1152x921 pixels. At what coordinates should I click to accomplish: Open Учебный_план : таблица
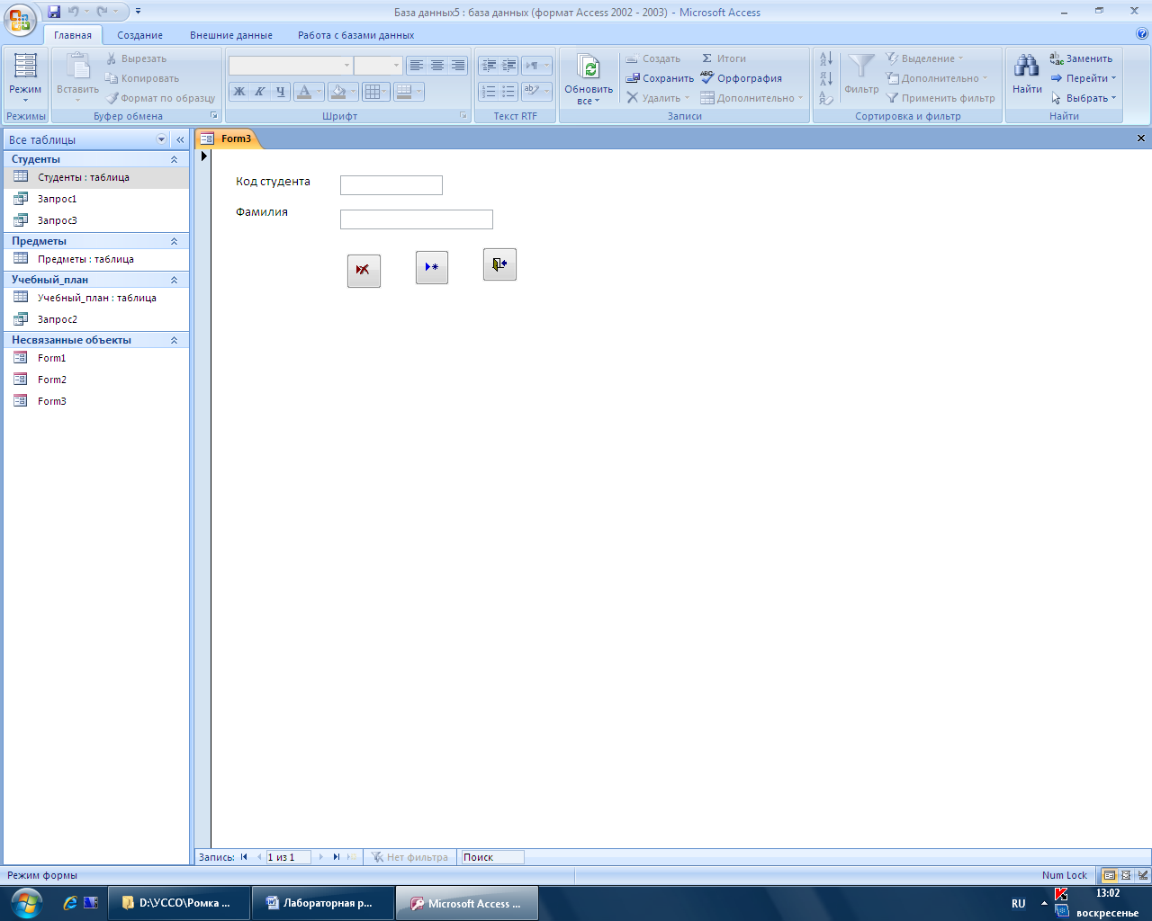95,298
